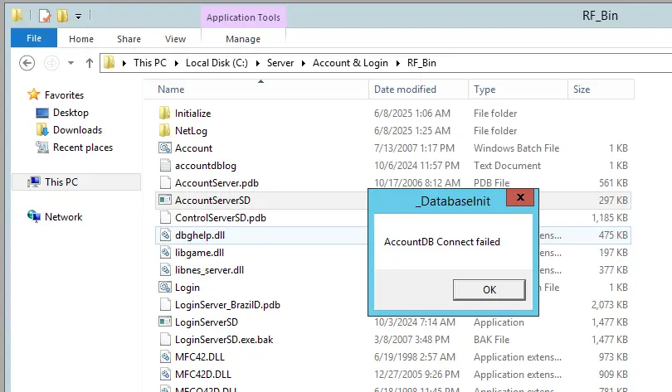The image size is (672, 392).
Task: Click the Forward navigation arrow
Action: [51, 63]
